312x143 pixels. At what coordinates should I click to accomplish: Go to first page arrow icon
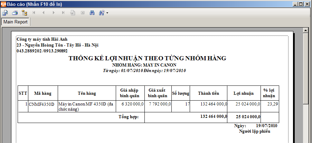(34, 13)
